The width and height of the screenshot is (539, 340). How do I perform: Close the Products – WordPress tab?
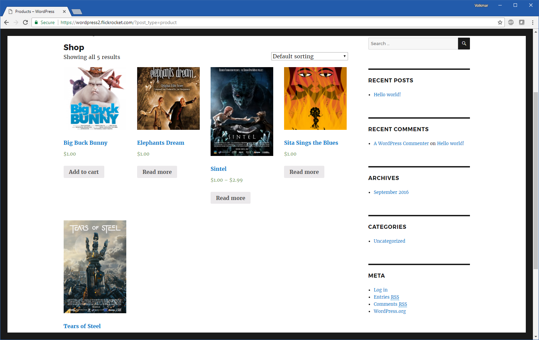64,12
